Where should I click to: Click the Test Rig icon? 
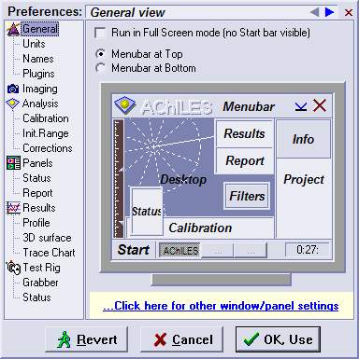(13, 268)
